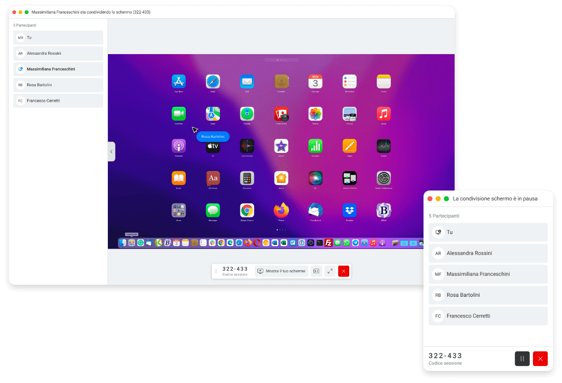Select Massimiliana Franceschini in the paused-sharing window

pos(488,274)
